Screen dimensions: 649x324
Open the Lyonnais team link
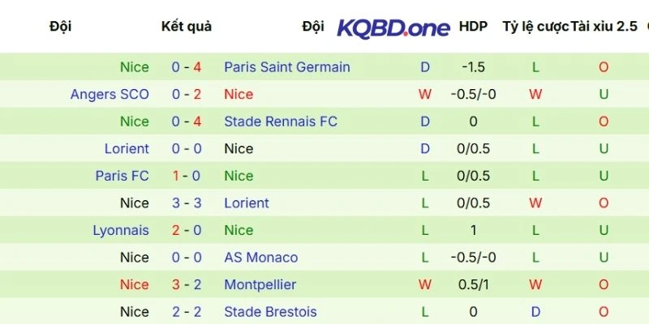coord(120,230)
